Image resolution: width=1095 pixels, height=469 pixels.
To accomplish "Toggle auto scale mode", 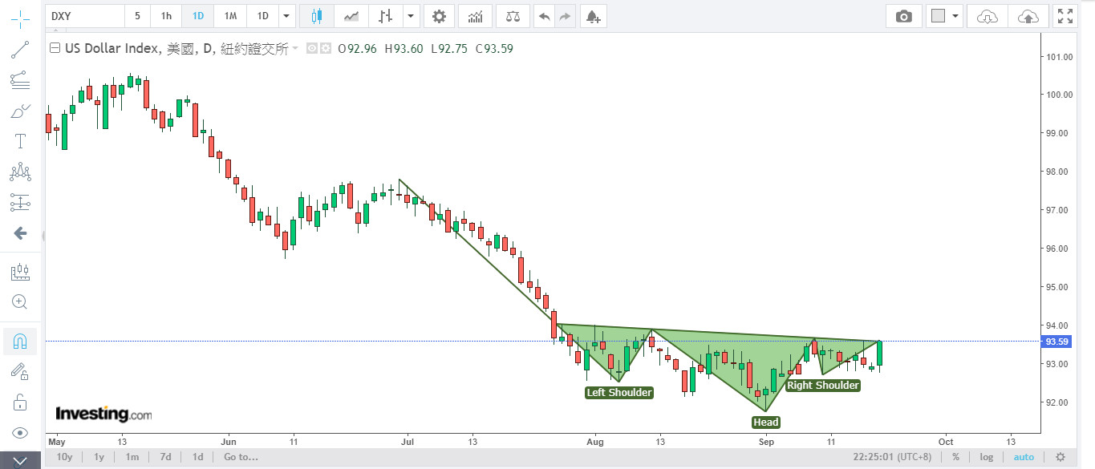I will click(x=1024, y=457).
